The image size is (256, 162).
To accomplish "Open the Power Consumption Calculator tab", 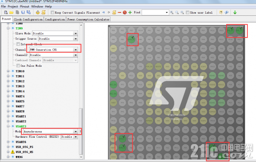I will click(88, 19).
